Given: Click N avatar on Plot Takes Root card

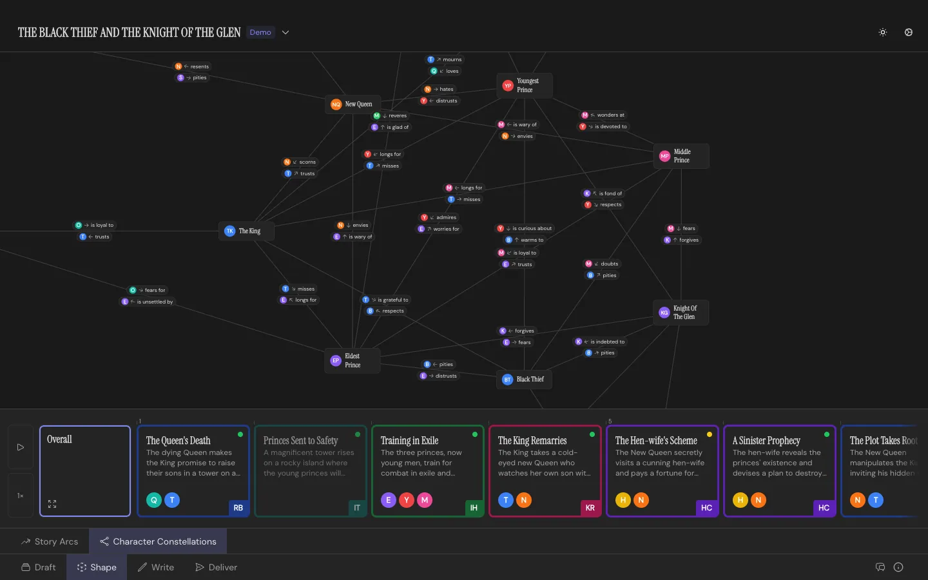Looking at the screenshot, I should coord(858,500).
